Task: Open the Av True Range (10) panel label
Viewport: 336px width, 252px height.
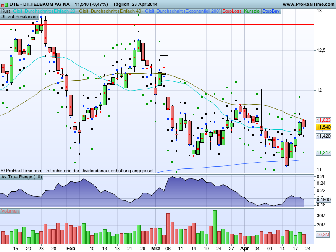Action: (x=22, y=177)
